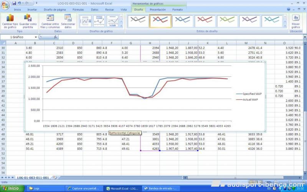This screenshot has height=192, width=307.
Task: Open the Presentación ribbon tab
Action: (158, 9)
